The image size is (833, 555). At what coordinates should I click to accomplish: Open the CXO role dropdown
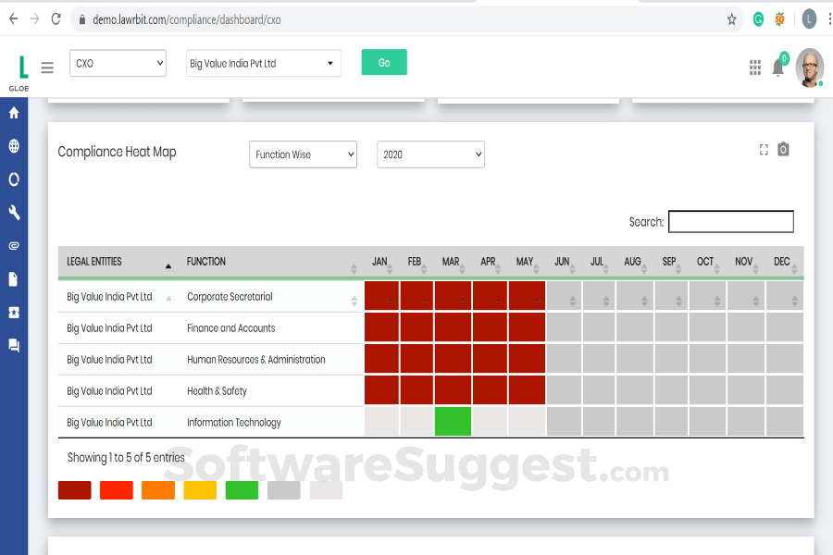[x=118, y=63]
